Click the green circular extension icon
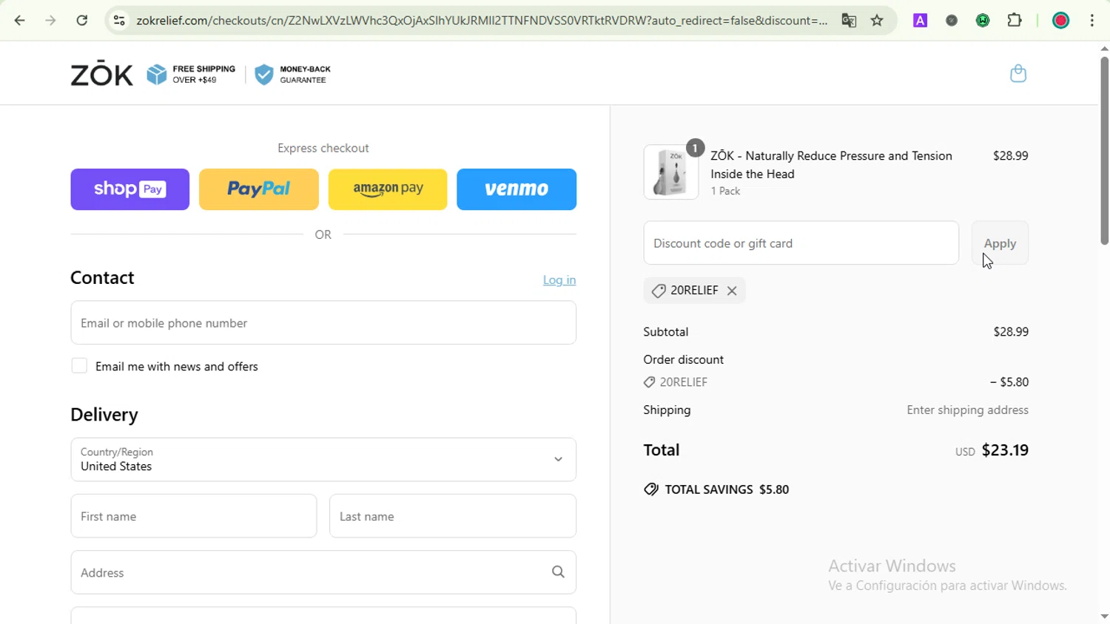Viewport: 1110px width, 624px height. 983,21
